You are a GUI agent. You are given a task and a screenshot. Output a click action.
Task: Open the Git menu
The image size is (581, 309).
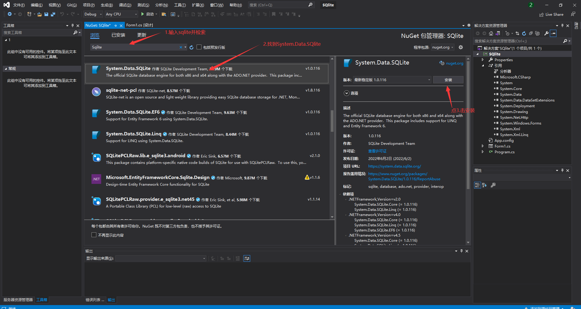(x=72, y=5)
